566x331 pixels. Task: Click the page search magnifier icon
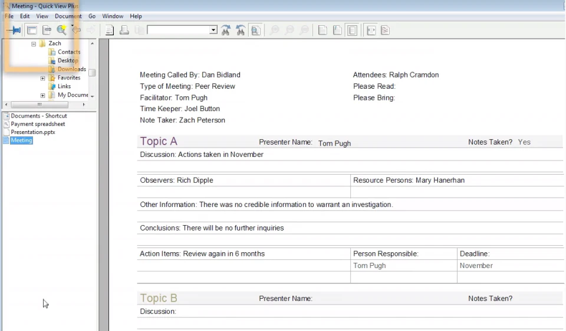coord(255,30)
